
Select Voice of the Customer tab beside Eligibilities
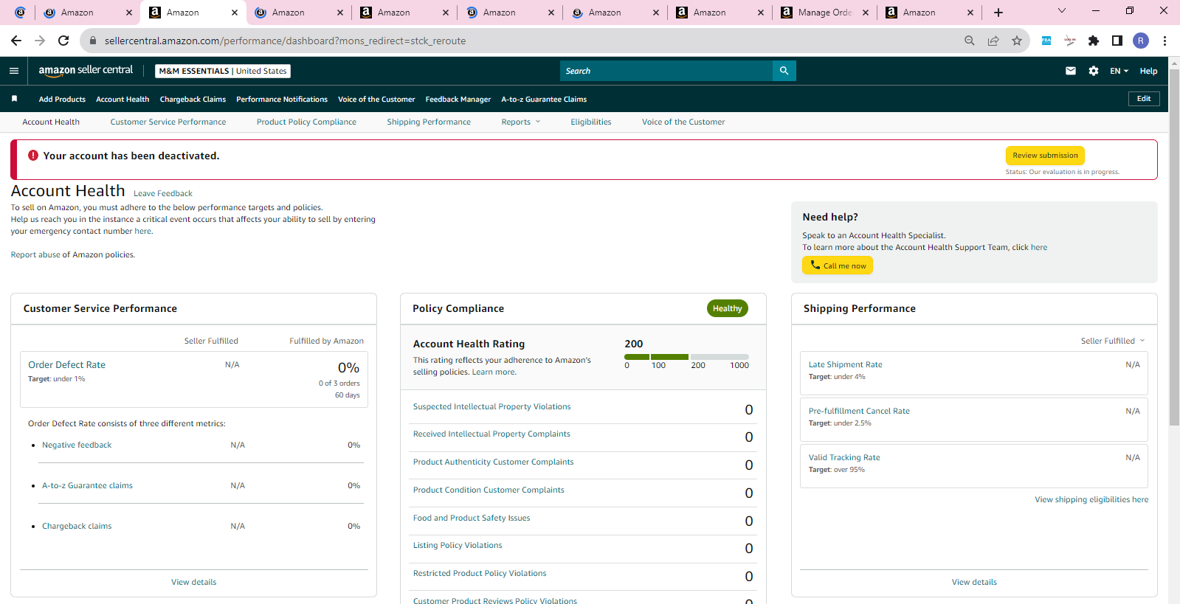click(683, 122)
